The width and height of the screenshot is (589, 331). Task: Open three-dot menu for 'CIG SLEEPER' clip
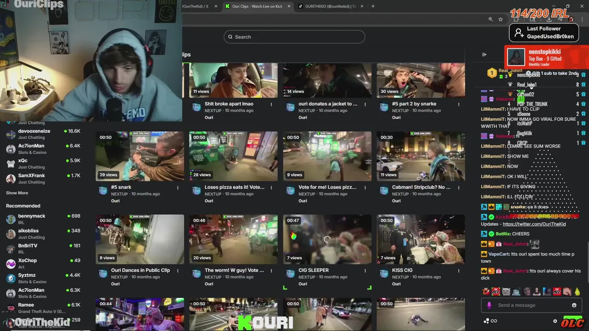365,271
